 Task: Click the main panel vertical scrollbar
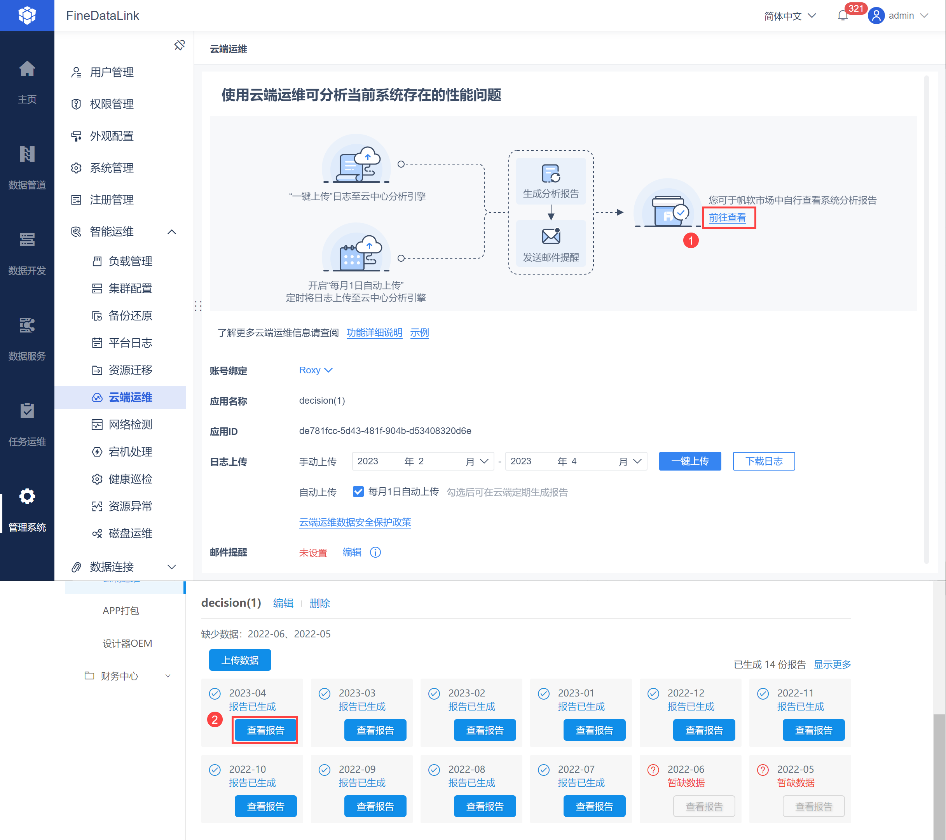[x=926, y=320]
